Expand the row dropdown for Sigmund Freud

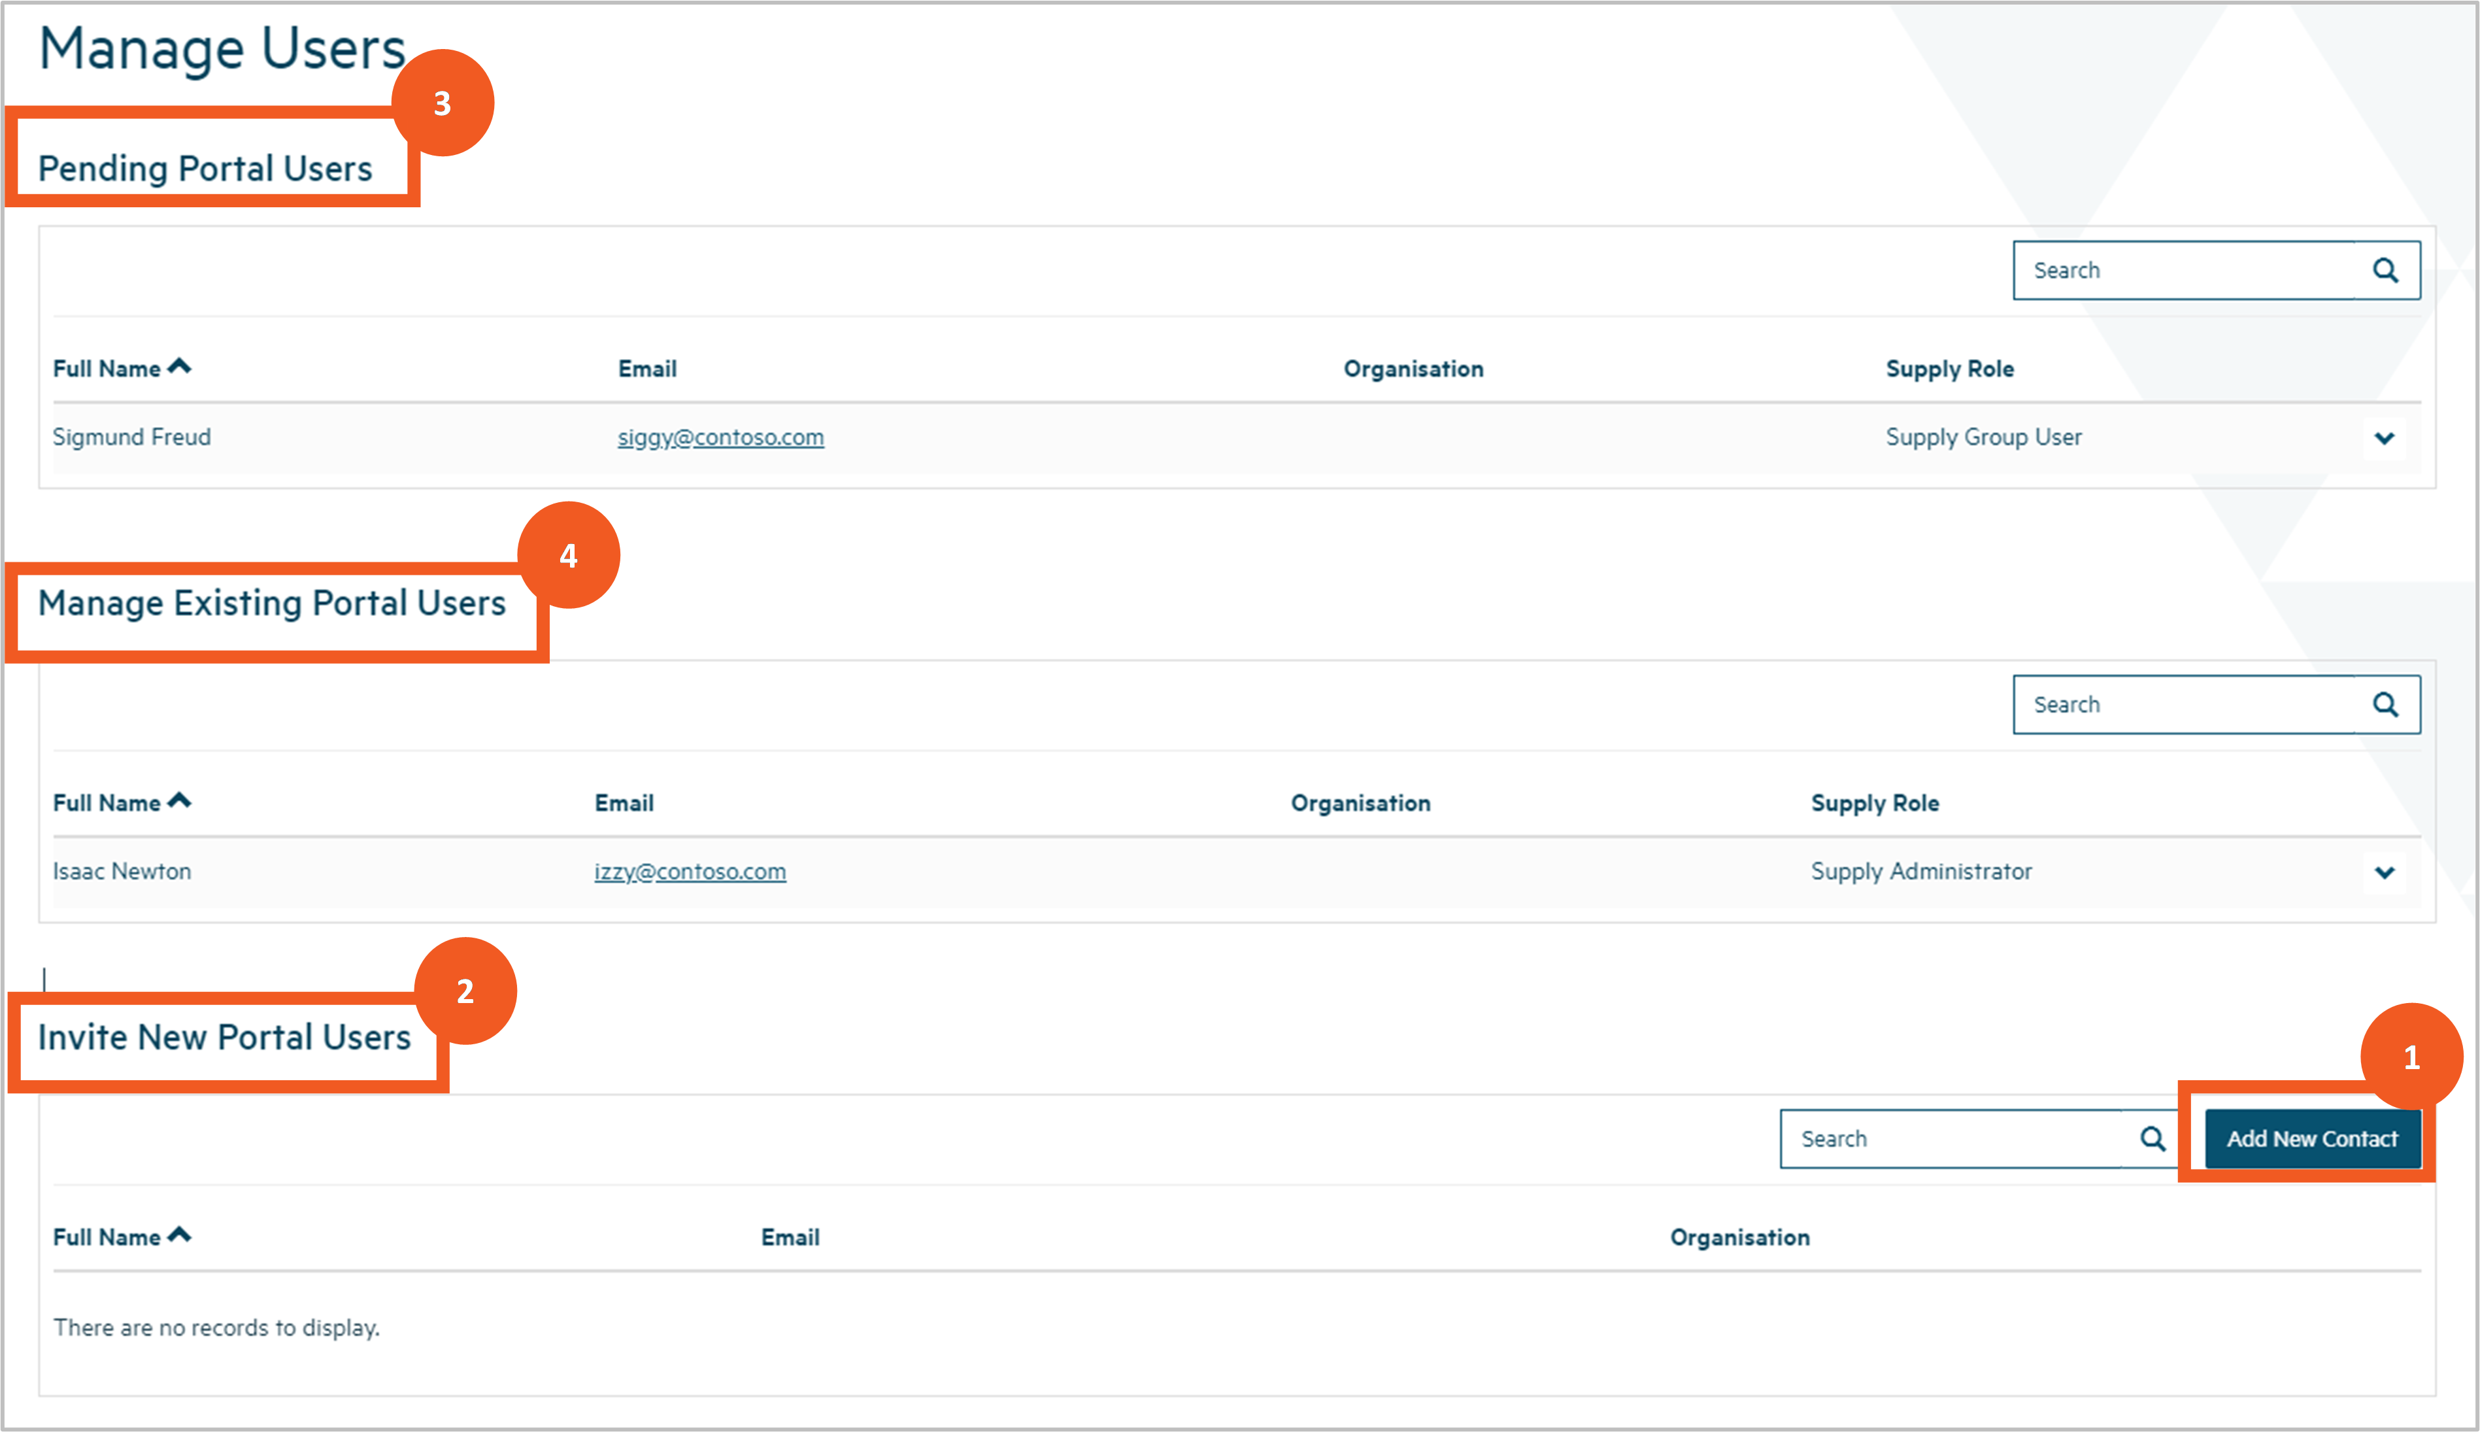tap(2385, 439)
